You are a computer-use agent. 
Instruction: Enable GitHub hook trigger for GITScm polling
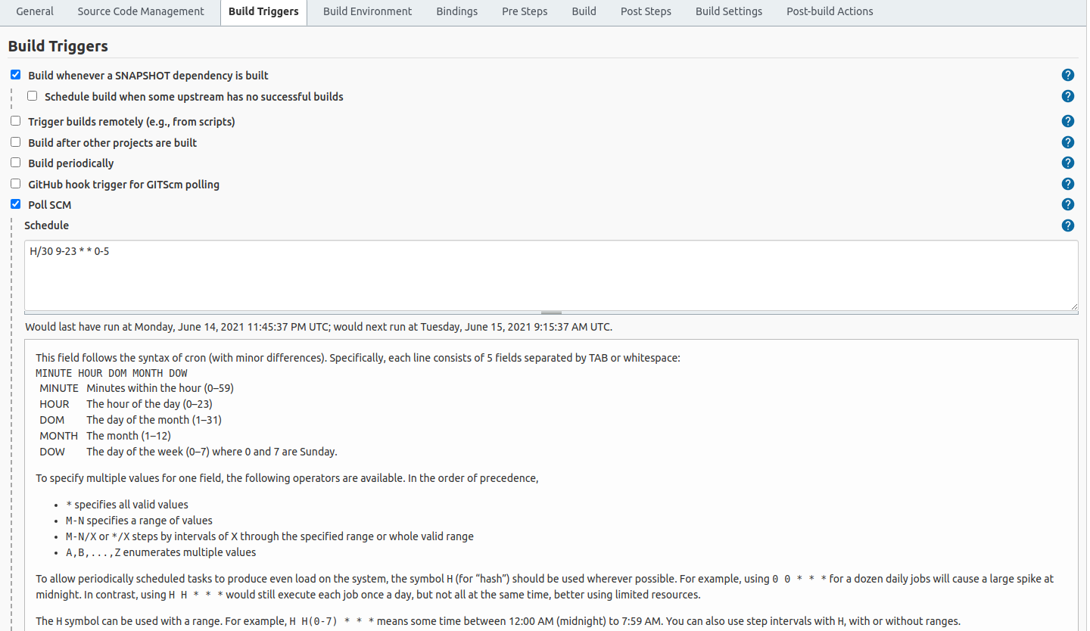tap(15, 184)
